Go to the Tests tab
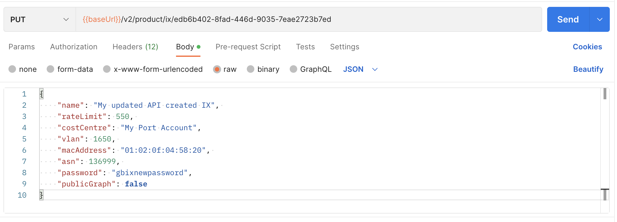Viewport: 617px width, 222px height. pos(305,47)
